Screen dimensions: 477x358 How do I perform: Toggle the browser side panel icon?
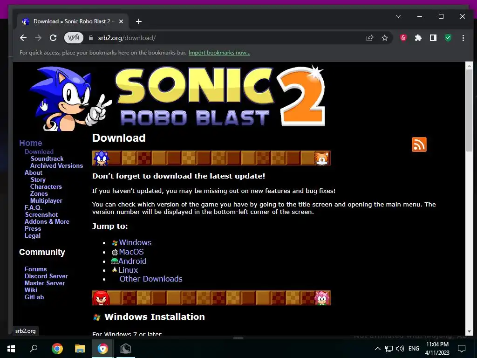[x=433, y=38]
